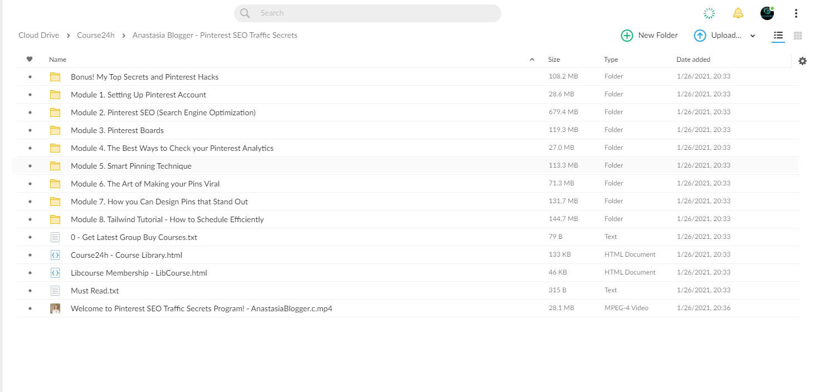814x392 pixels.
Task: Toggle favourite dot for Module 3 row
Action: coord(30,130)
